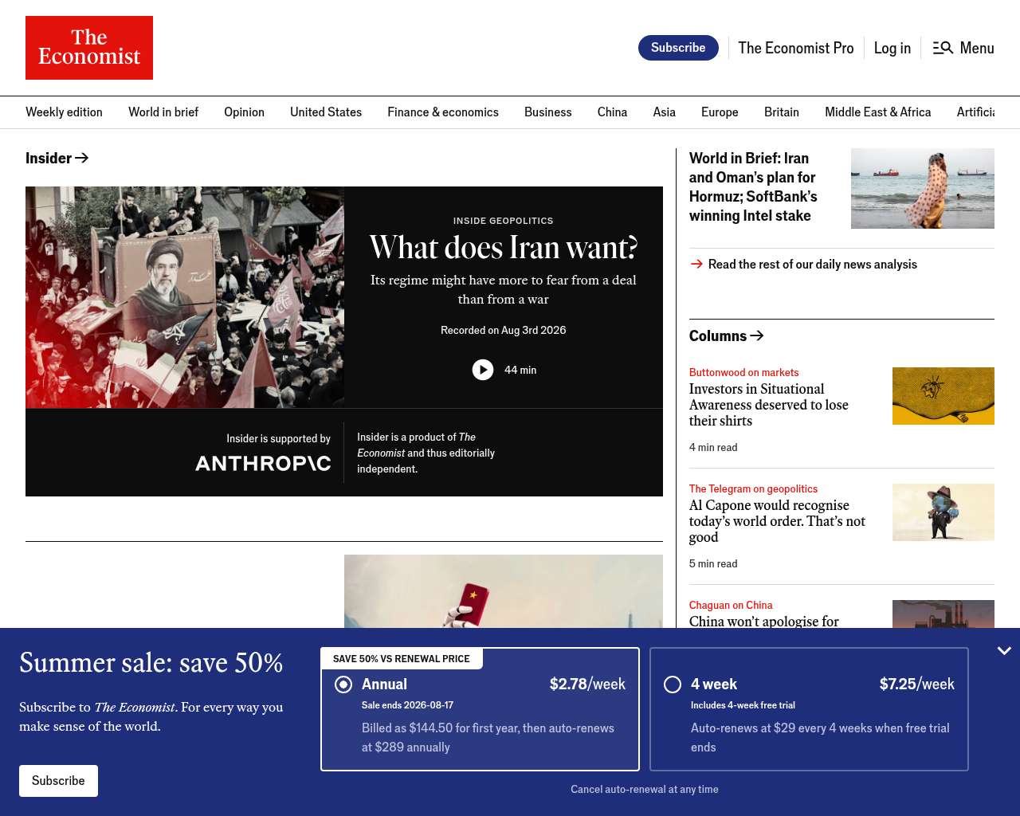Open The Telegram on geopolitics label
The image size is (1020, 816).
click(753, 488)
